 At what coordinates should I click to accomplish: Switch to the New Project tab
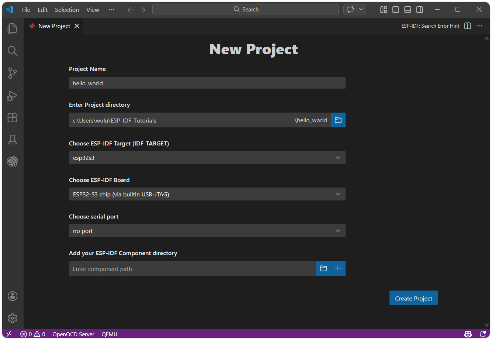coord(54,26)
